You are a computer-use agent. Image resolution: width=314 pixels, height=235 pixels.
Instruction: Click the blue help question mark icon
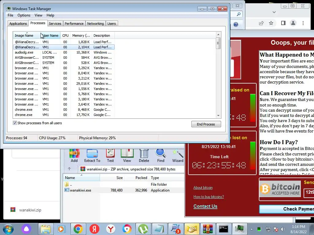click(236, 24)
